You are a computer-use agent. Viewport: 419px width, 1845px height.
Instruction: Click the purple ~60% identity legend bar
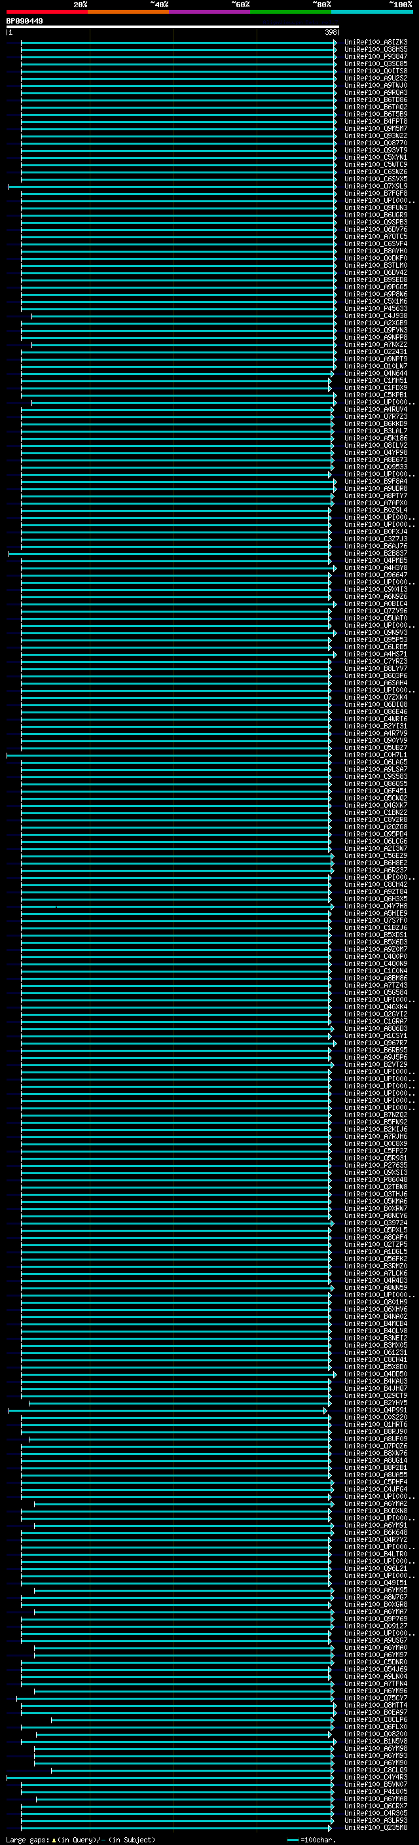(x=209, y=12)
